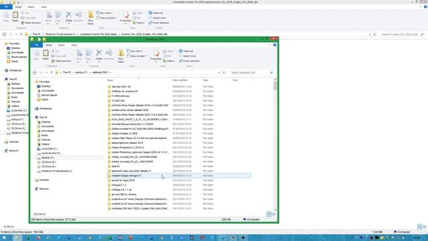Go back using the front window's Back arrow
This screenshot has height=241, width=428.
[x=35, y=72]
